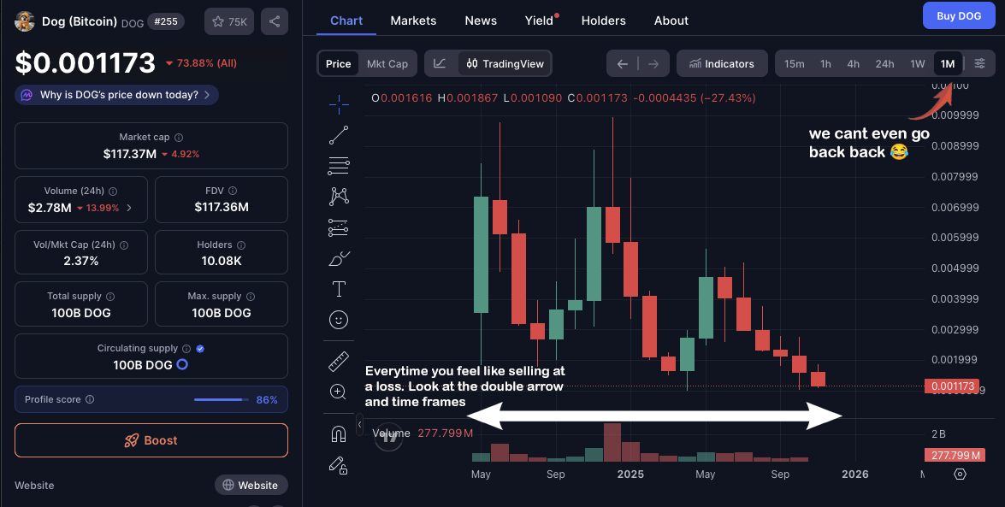Click the undo back arrow
The width and height of the screenshot is (1005, 507).
623,63
